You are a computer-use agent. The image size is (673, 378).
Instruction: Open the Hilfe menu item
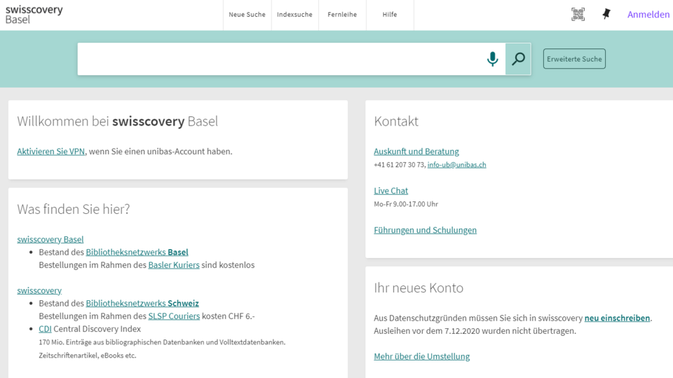tap(390, 15)
